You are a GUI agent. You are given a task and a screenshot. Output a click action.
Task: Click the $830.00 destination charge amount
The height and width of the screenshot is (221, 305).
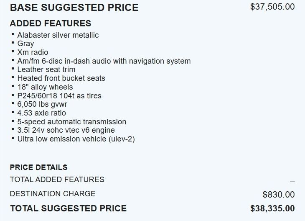click(x=278, y=195)
